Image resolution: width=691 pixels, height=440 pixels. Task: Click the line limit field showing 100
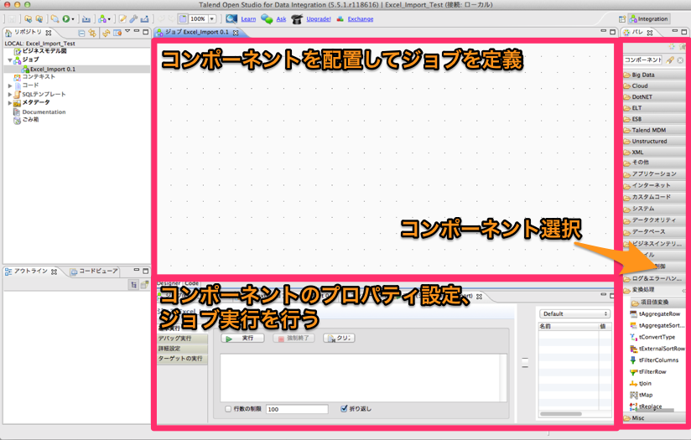tap(297, 409)
